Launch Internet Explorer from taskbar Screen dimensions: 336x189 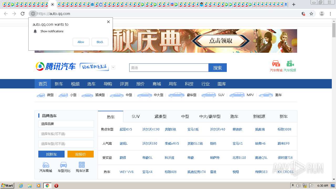pos(21,186)
